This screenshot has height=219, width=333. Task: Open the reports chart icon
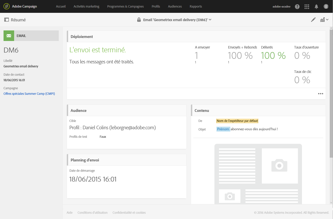point(322,20)
